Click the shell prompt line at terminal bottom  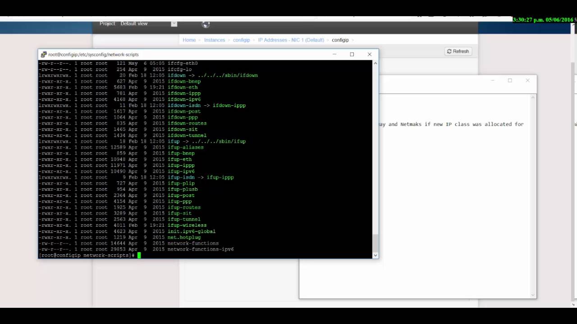(x=90, y=255)
